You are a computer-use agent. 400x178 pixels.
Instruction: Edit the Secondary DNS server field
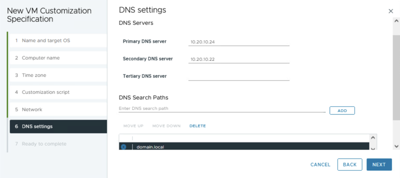pos(238,59)
